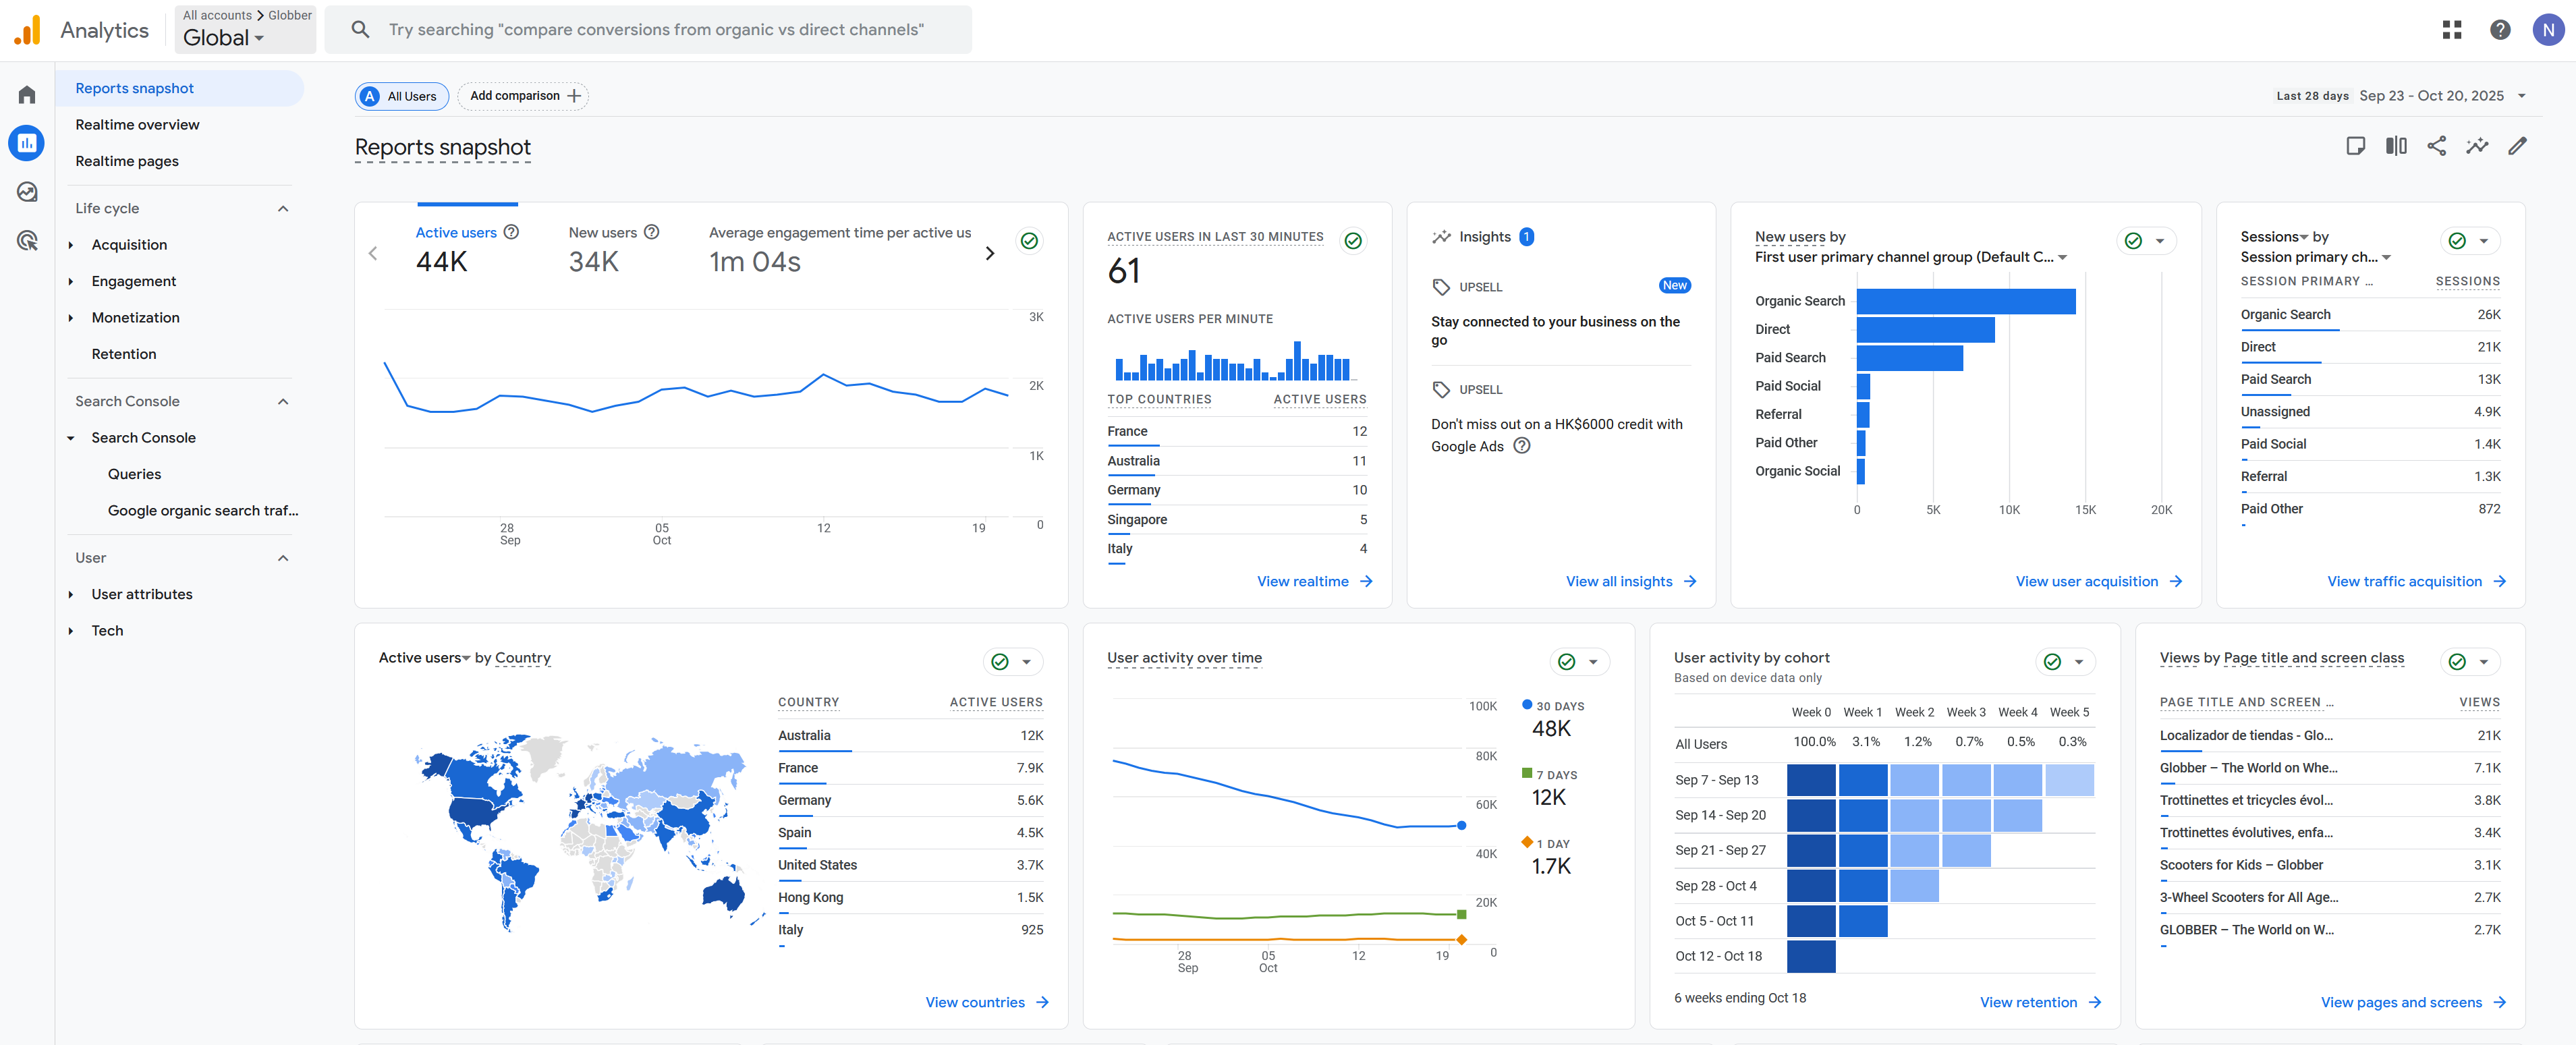Click the Share this report icon
The height and width of the screenshot is (1045, 2576).
pos(2436,146)
